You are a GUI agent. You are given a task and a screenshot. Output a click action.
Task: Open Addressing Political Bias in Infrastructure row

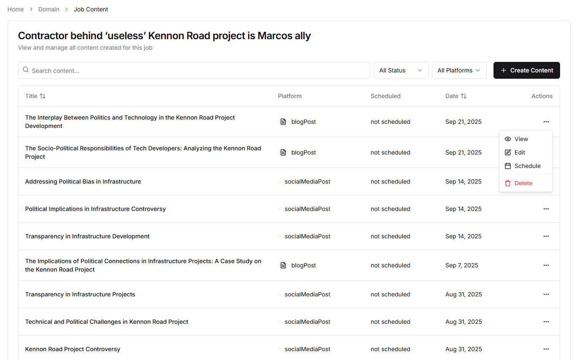[x=83, y=181]
